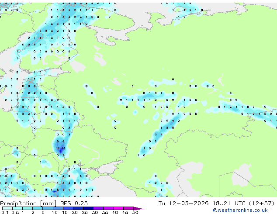277x214 pixels.
Task: Click the date 'Tu 12-05-2026'
Action: [184, 204]
